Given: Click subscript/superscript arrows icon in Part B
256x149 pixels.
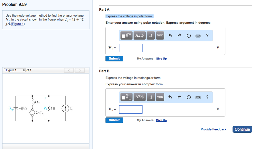Looking at the screenshot, I should pyautogui.click(x=150, y=97).
